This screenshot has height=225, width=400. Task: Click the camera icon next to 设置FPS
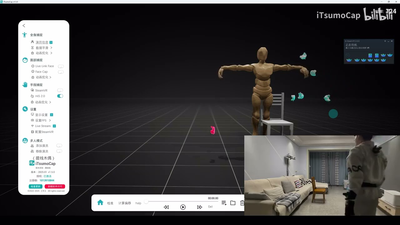tap(32, 120)
